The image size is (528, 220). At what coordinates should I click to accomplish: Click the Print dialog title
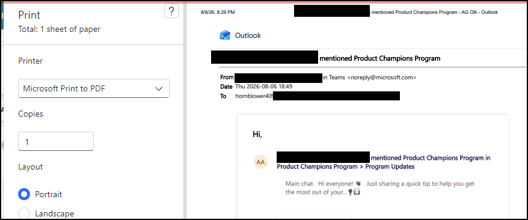click(29, 15)
